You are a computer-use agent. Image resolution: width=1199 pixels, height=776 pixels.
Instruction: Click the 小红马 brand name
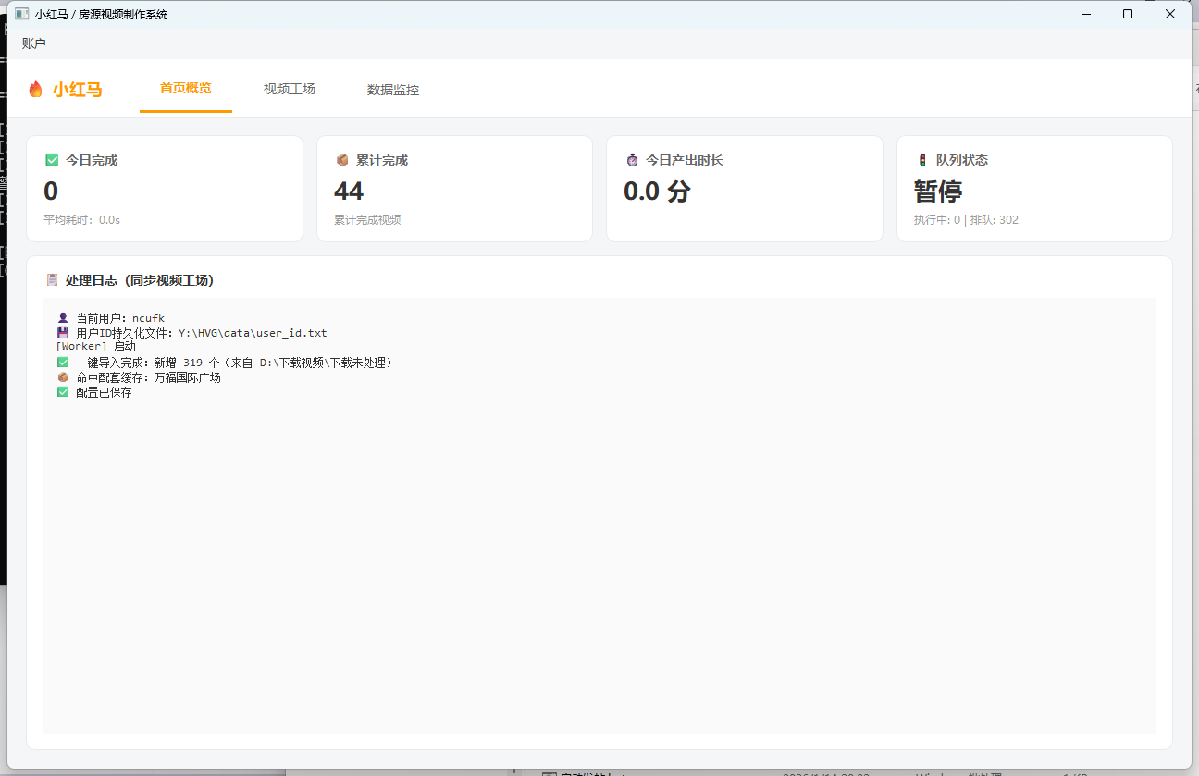77,90
